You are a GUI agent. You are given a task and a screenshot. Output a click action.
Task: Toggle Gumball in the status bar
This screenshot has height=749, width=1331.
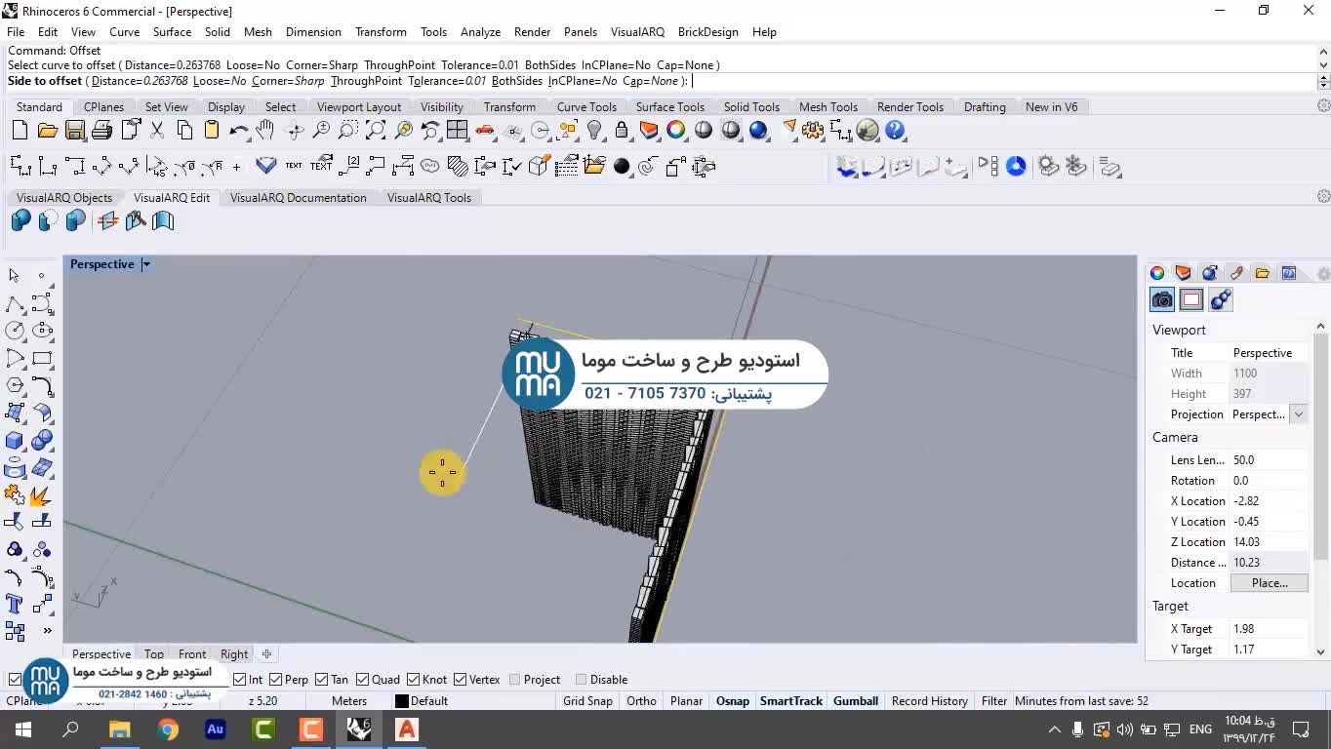(x=855, y=701)
